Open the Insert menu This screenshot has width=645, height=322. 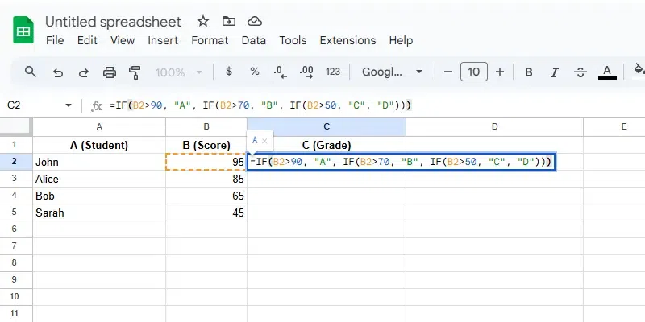click(x=163, y=40)
